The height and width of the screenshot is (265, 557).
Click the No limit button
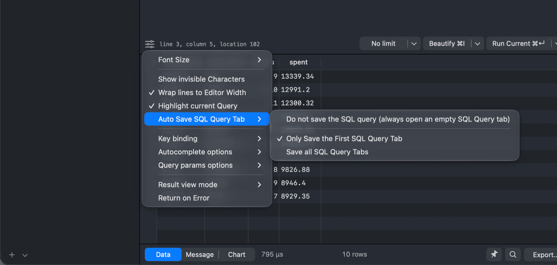383,44
